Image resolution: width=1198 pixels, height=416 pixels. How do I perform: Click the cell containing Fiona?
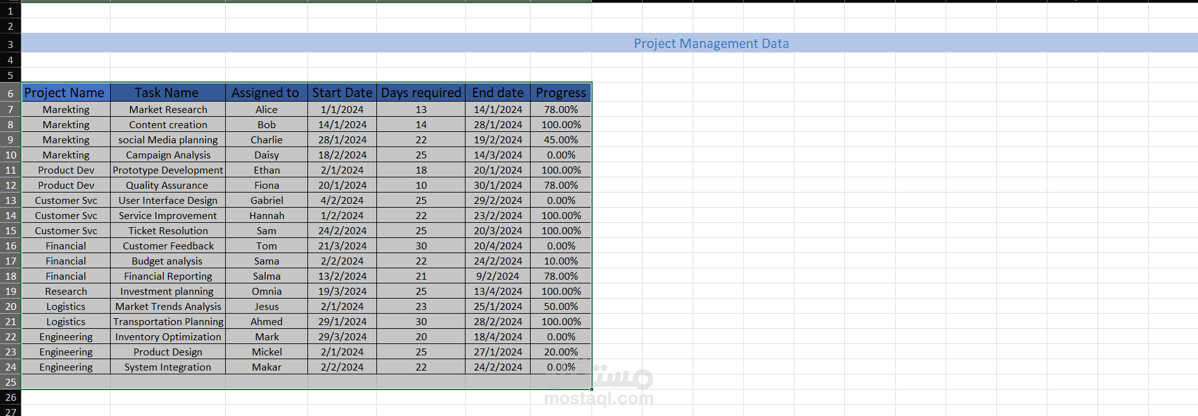266,185
